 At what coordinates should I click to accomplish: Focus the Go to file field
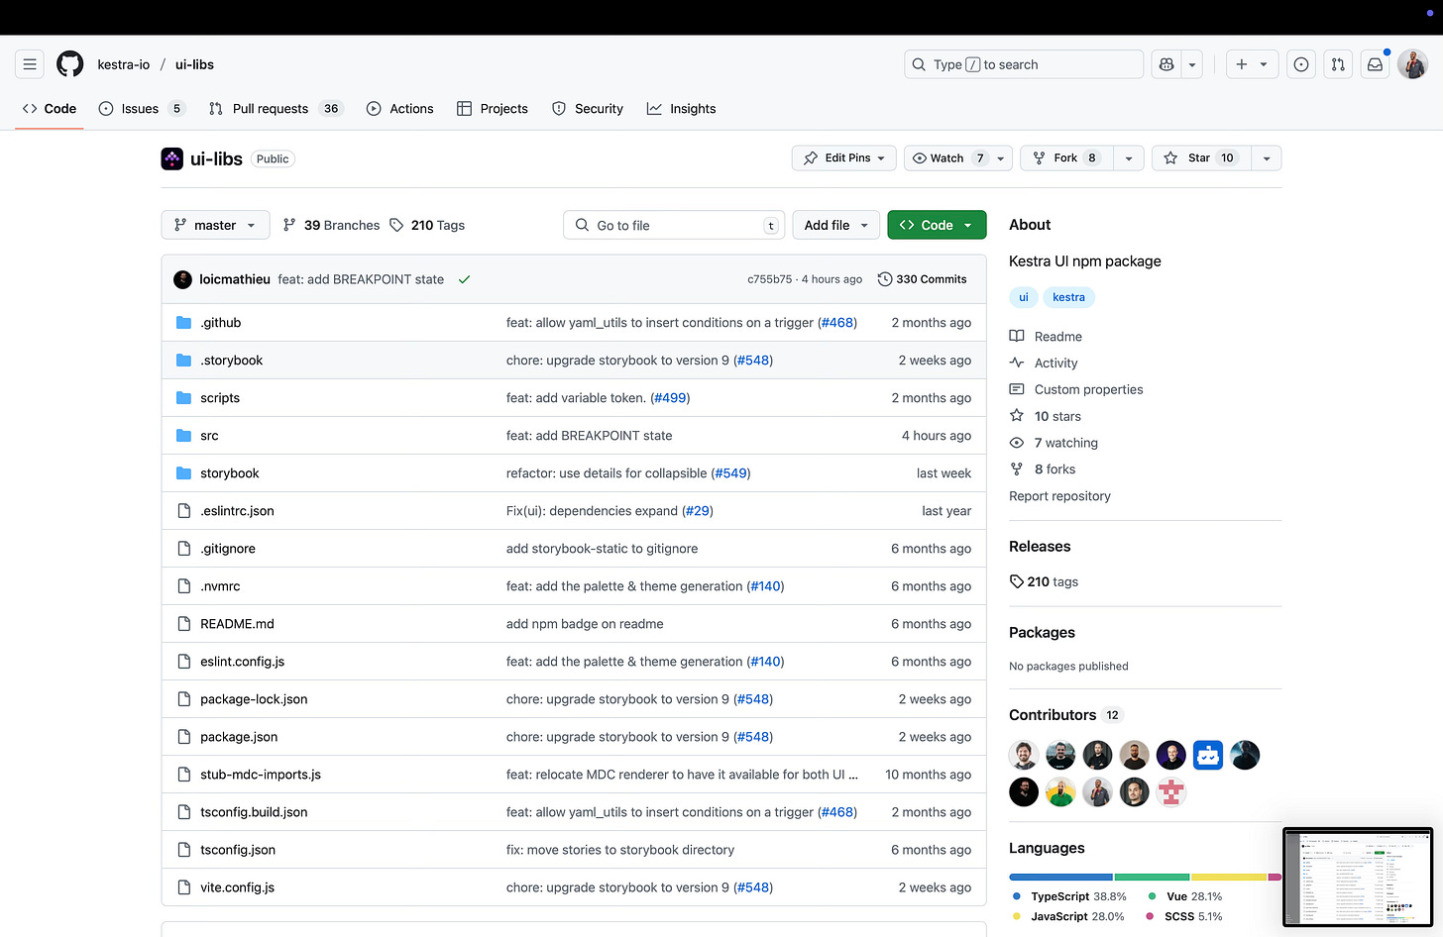(674, 226)
